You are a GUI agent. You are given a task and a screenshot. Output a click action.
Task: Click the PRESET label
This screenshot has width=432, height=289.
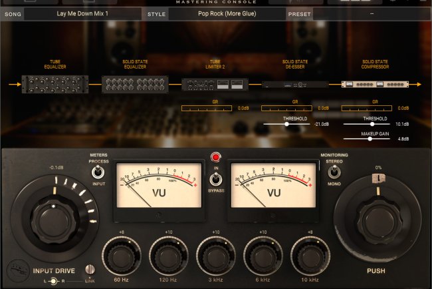click(299, 14)
